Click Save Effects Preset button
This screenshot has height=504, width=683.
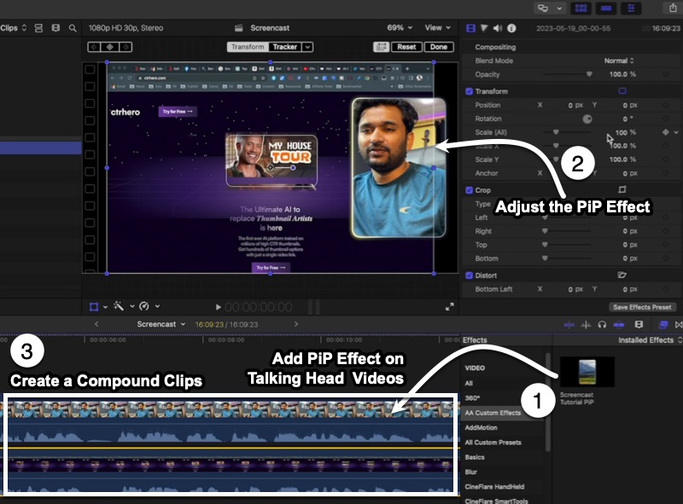point(642,307)
